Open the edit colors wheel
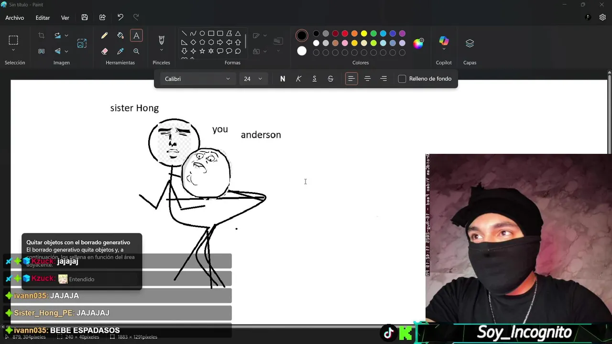 click(x=418, y=43)
